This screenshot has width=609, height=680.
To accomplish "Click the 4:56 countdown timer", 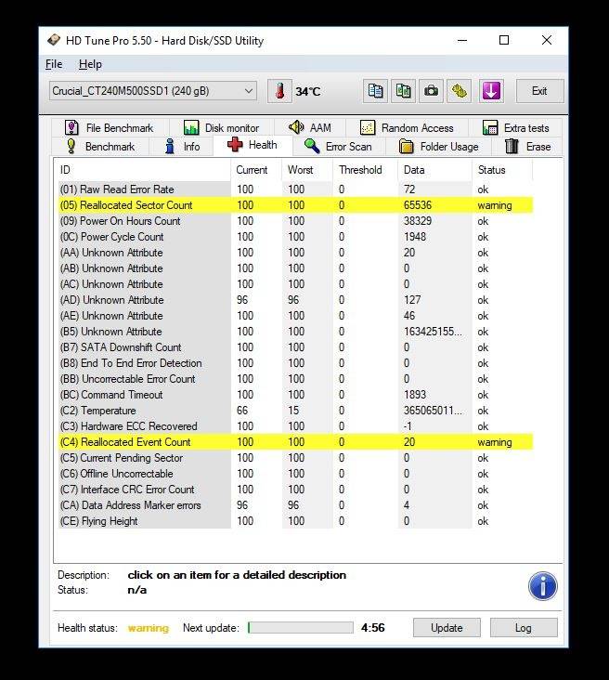I will (x=373, y=628).
